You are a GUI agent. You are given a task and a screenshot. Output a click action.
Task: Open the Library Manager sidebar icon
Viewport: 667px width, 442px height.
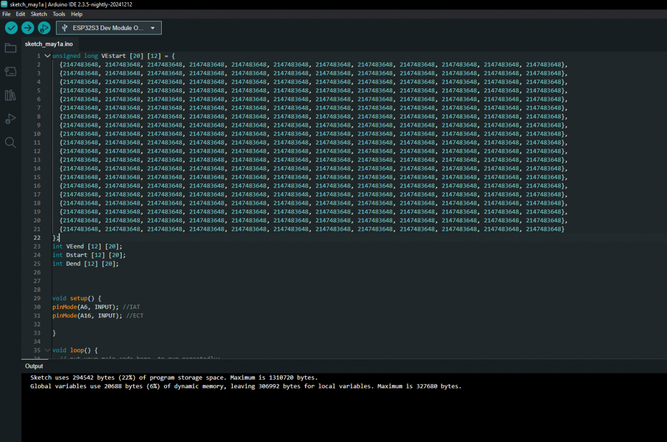tap(10, 95)
